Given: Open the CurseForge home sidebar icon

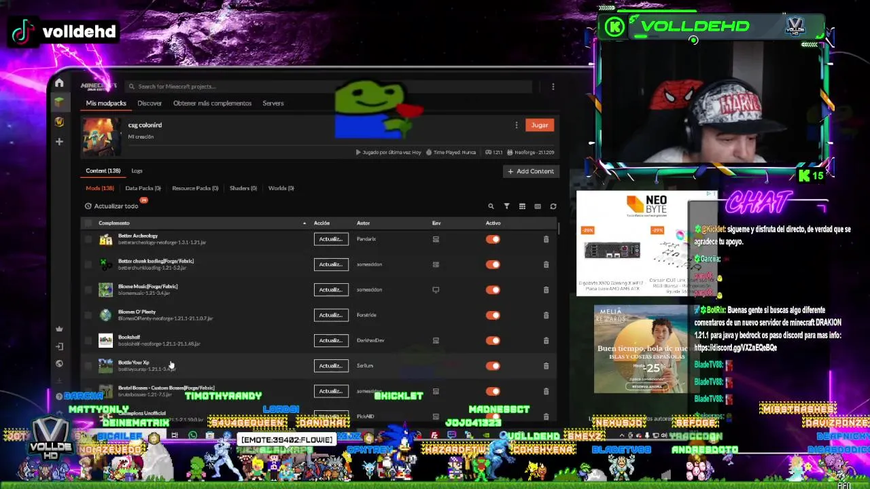Looking at the screenshot, I should (x=59, y=83).
